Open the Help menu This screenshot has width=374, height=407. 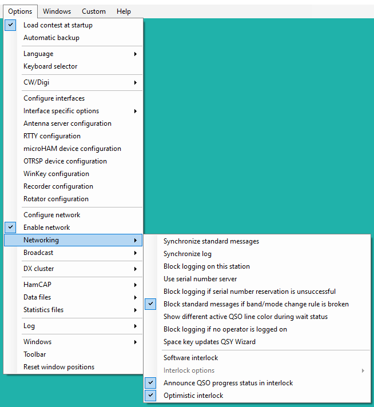click(124, 11)
